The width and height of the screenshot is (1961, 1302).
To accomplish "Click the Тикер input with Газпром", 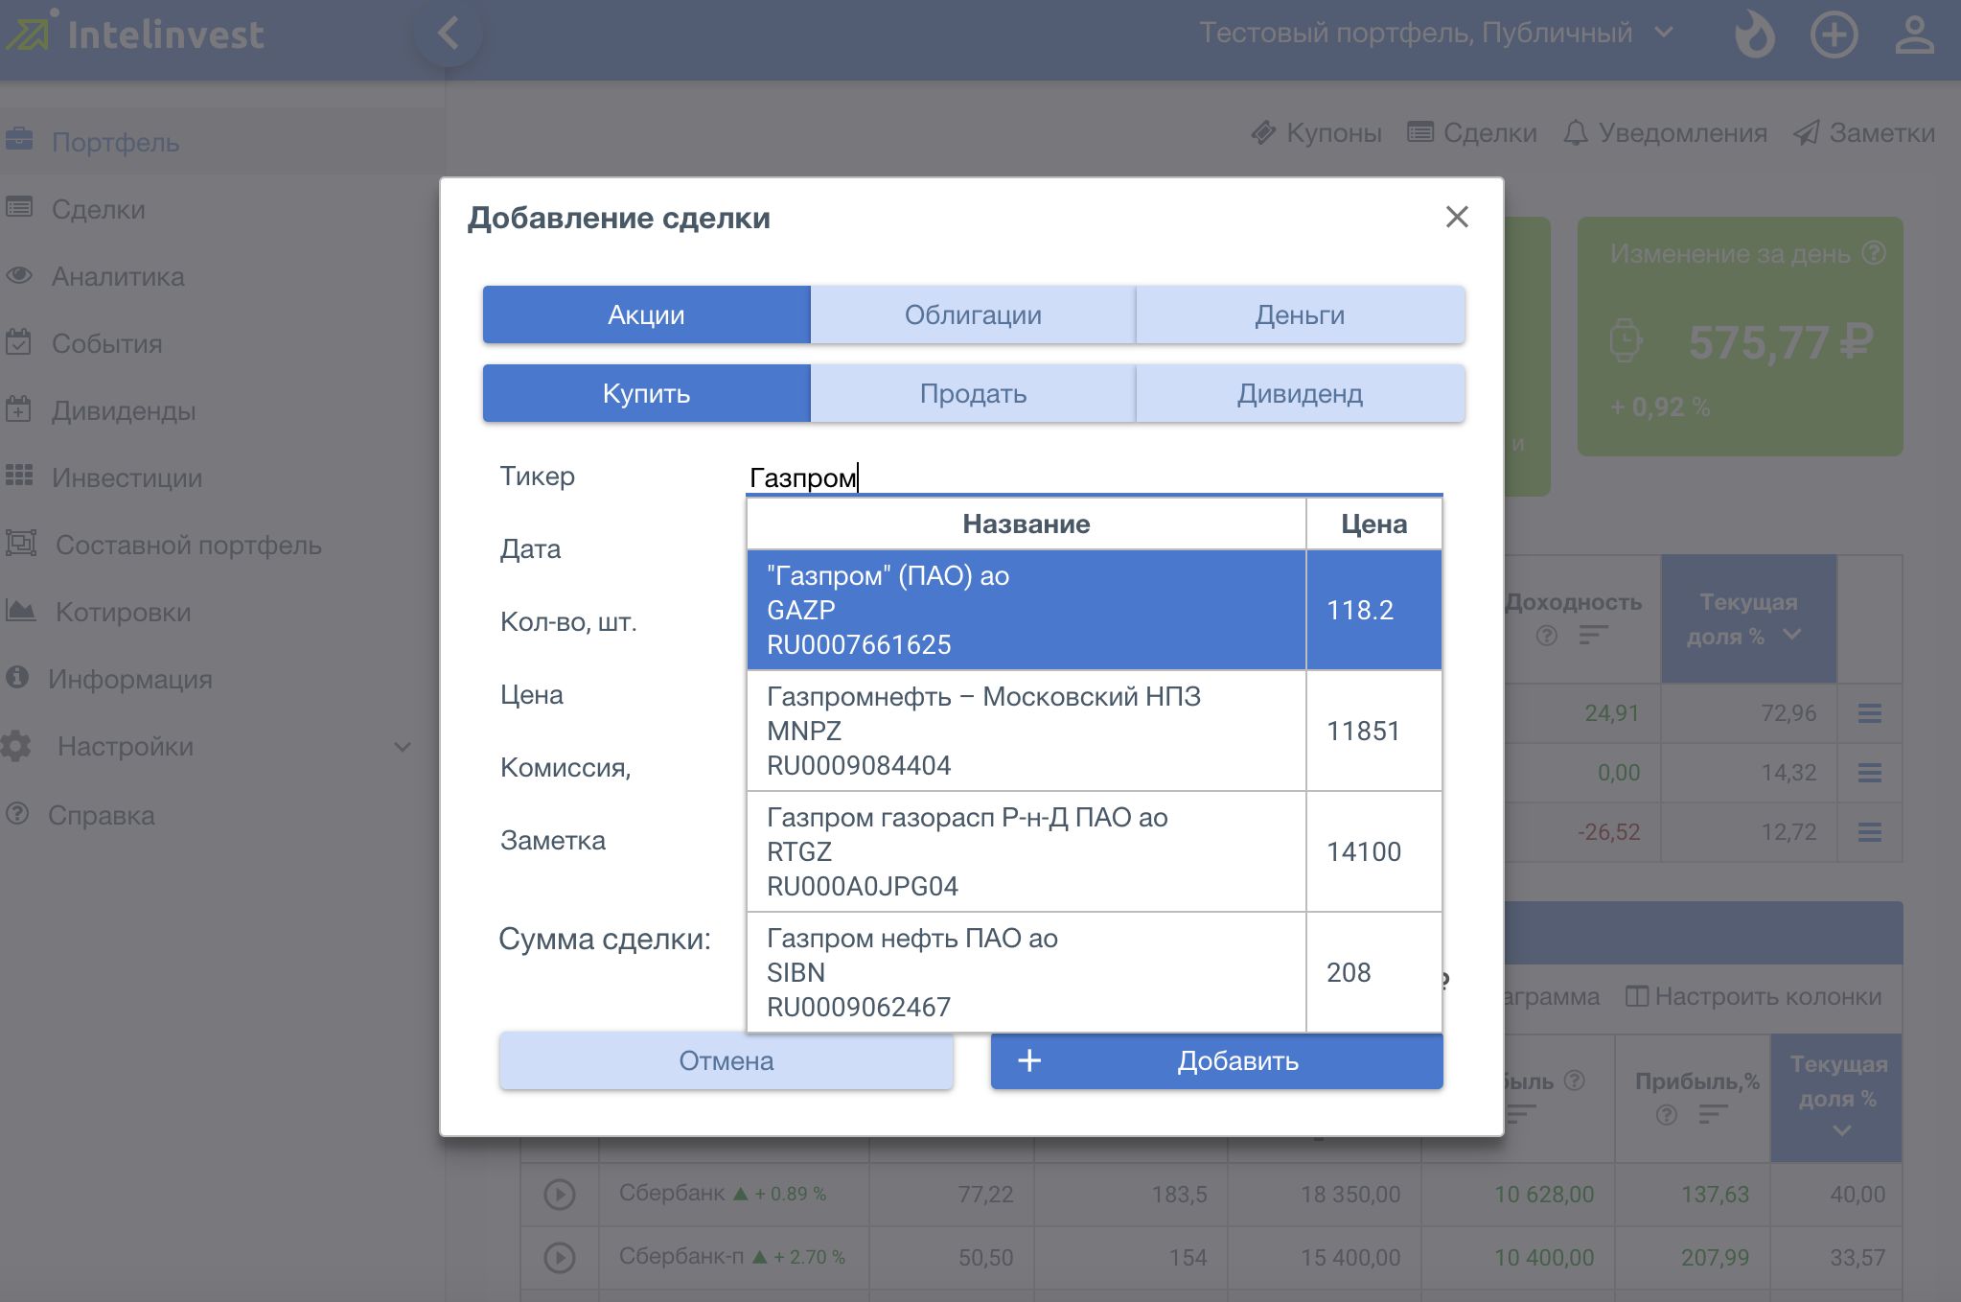I will coord(1094,477).
